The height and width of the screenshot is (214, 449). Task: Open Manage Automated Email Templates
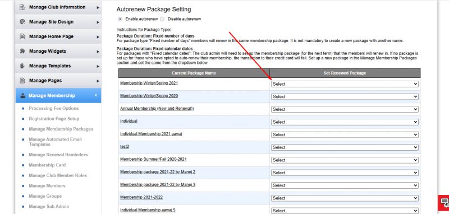[x=55, y=142]
